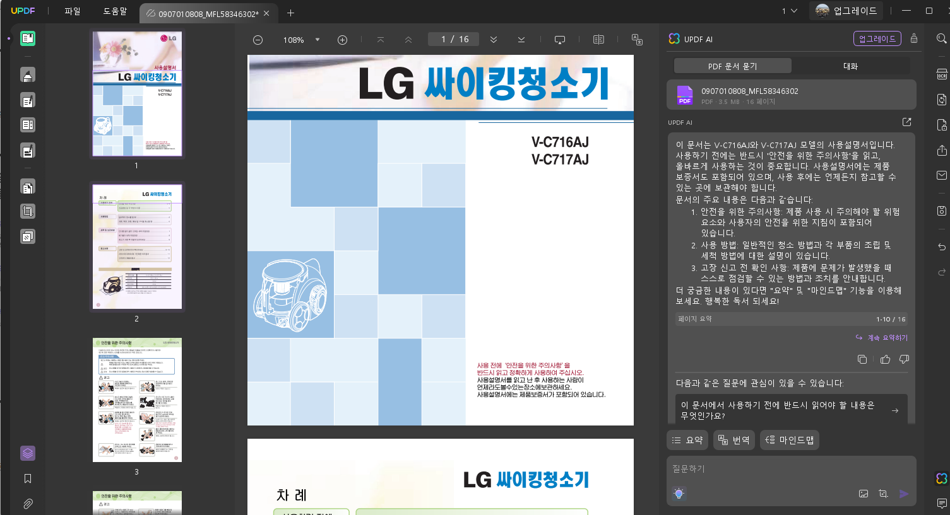
Task: Open the translate tool in top toolbar
Action: [x=637, y=40]
